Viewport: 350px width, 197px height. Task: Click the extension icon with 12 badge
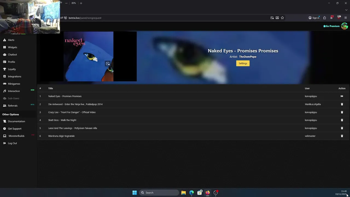[332, 18]
